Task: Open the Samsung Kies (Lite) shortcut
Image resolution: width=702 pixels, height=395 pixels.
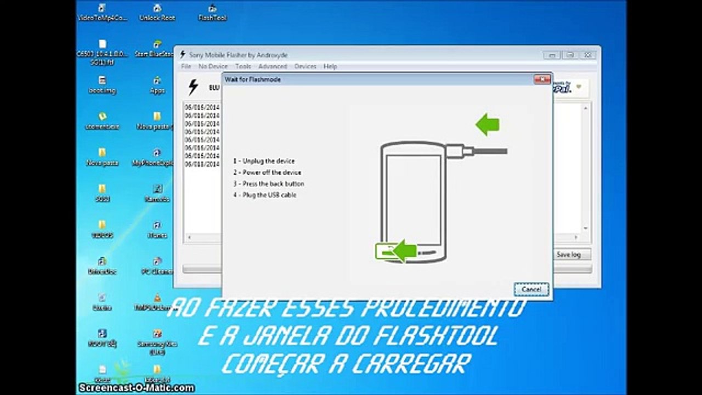Action: (157, 342)
